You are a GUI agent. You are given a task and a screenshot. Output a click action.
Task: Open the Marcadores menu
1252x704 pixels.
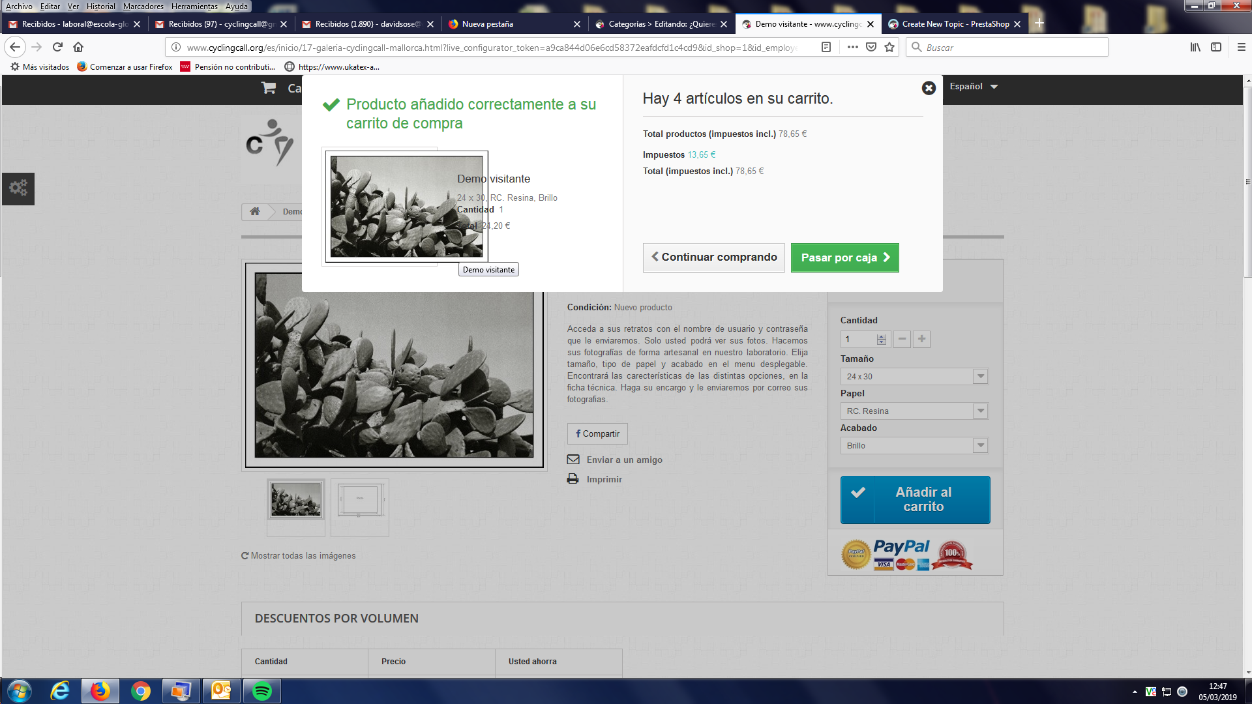[x=143, y=6]
